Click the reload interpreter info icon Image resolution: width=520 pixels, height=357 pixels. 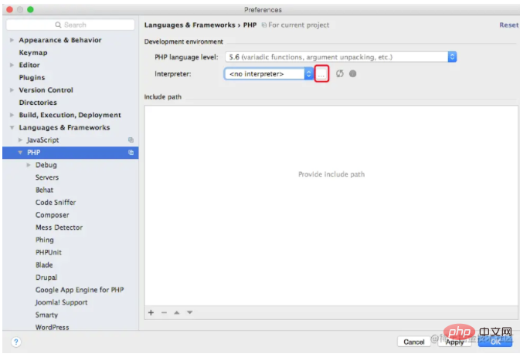pos(340,74)
